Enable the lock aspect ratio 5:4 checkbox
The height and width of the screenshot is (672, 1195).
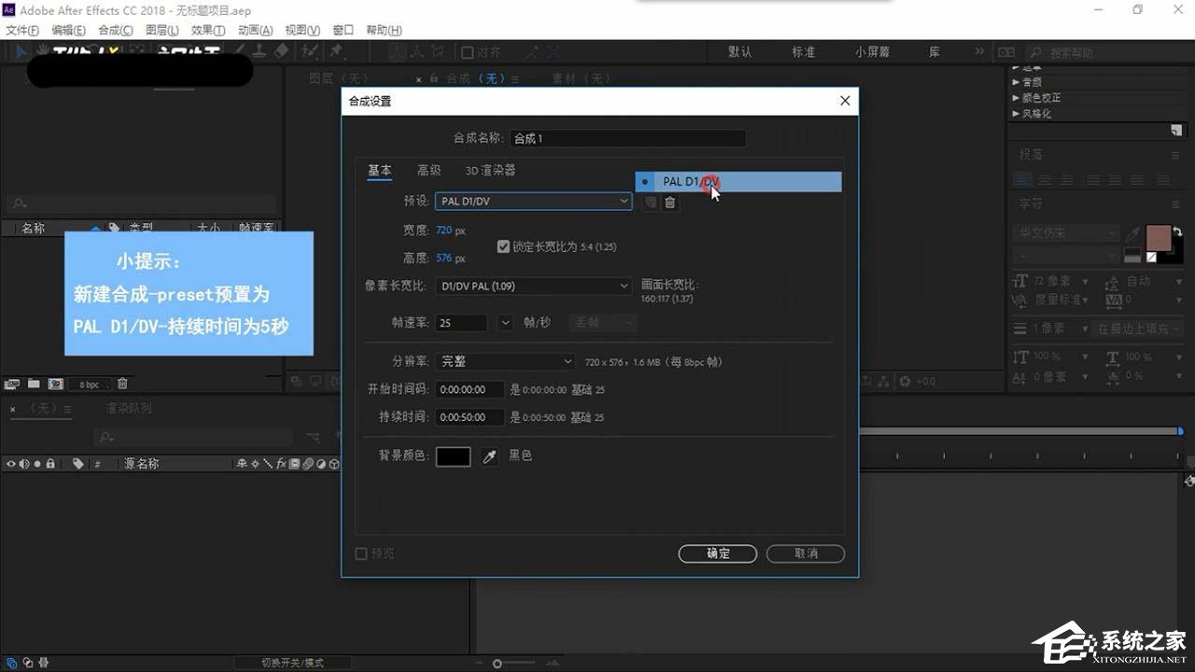pyautogui.click(x=503, y=246)
